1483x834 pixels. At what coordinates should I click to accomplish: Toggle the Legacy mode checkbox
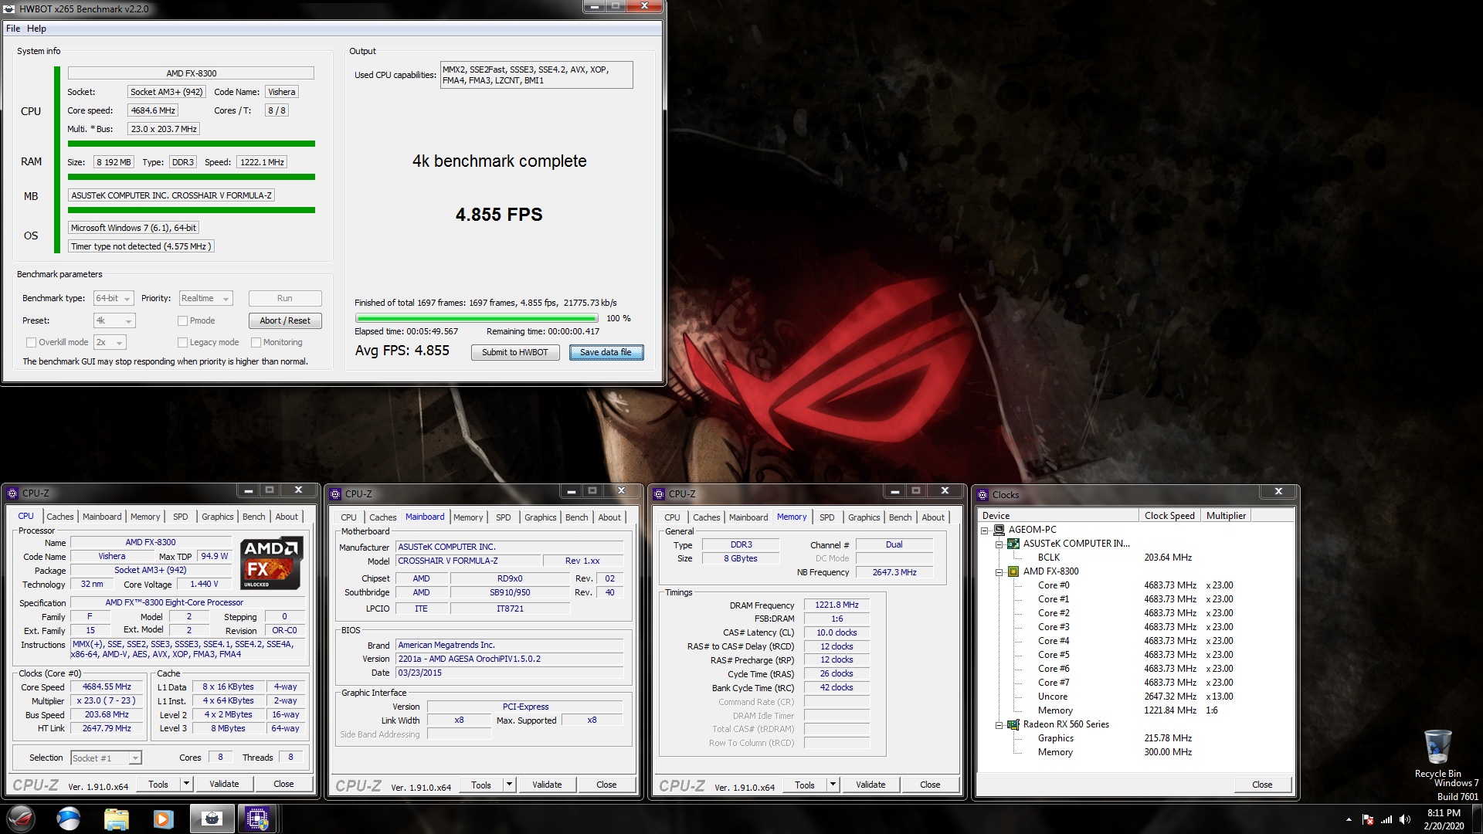point(182,342)
